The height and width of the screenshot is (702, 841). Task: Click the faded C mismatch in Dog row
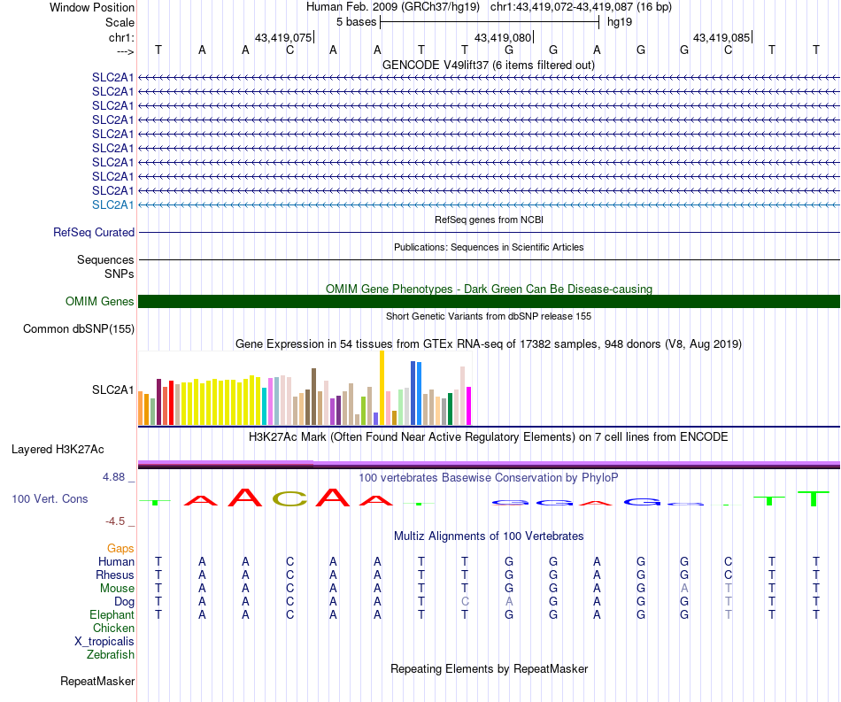465,602
